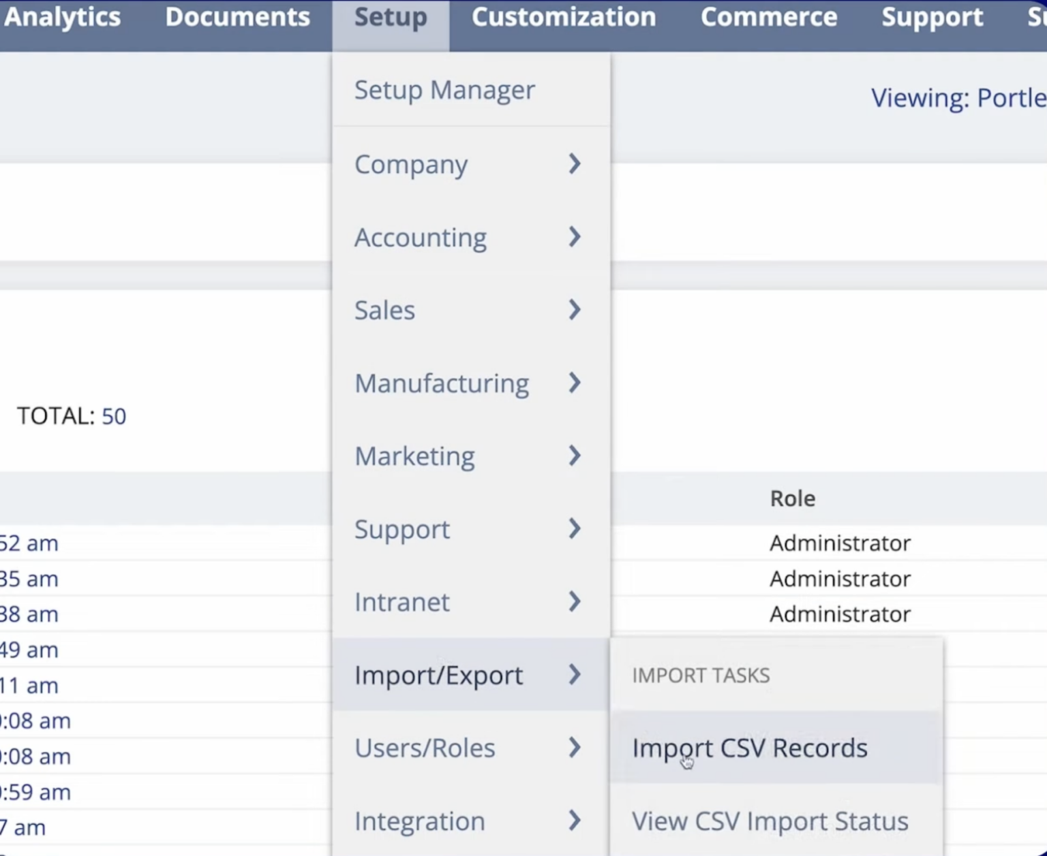Image resolution: width=1047 pixels, height=856 pixels.
Task: Open the Customization menu
Action: click(563, 18)
